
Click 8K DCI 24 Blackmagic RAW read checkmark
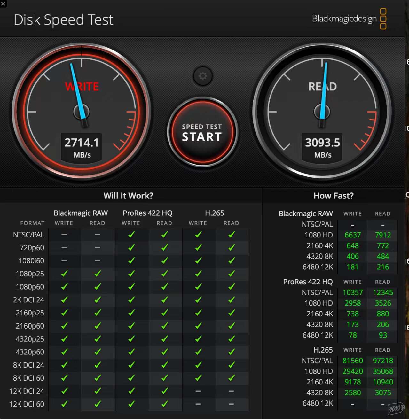click(98, 365)
